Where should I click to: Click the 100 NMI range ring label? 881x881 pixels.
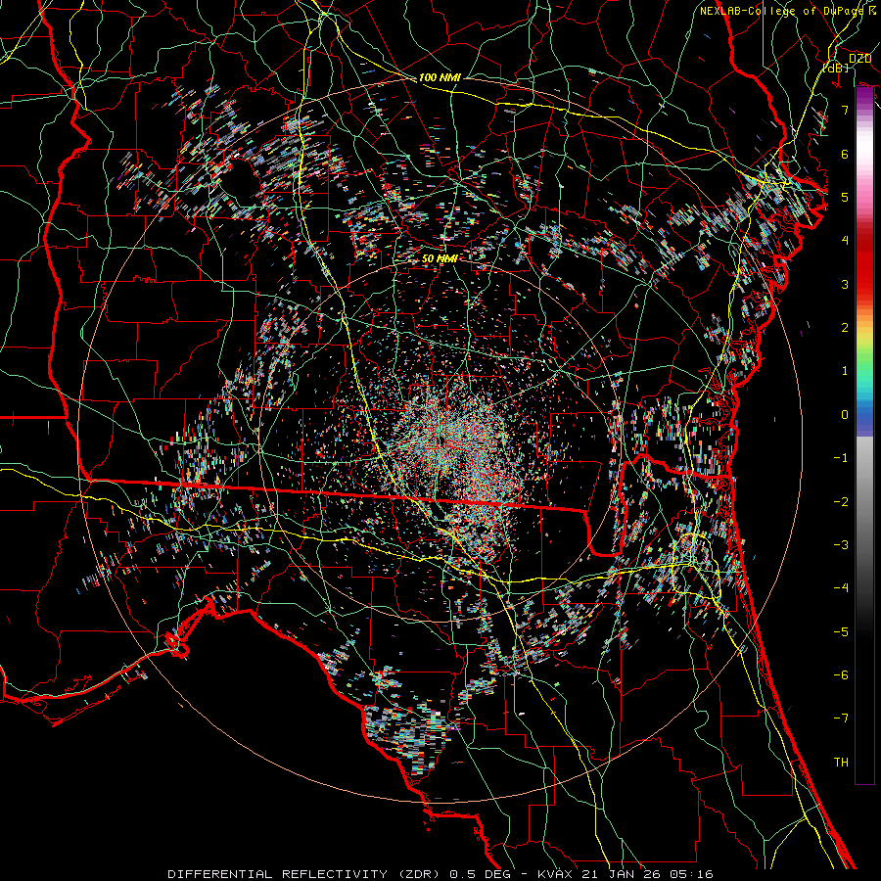440,77
